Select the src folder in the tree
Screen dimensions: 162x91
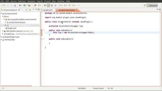(x=6, y=16)
